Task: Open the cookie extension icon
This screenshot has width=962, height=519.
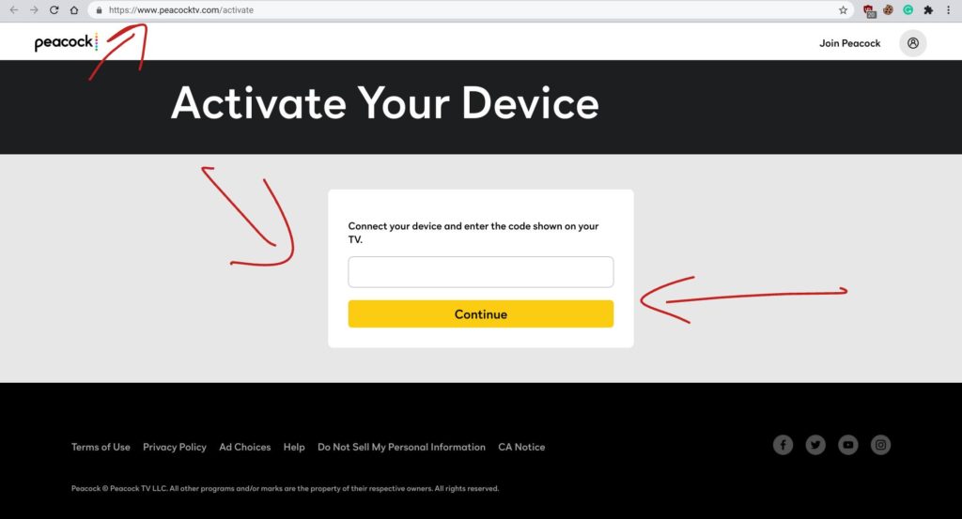Action: click(888, 10)
